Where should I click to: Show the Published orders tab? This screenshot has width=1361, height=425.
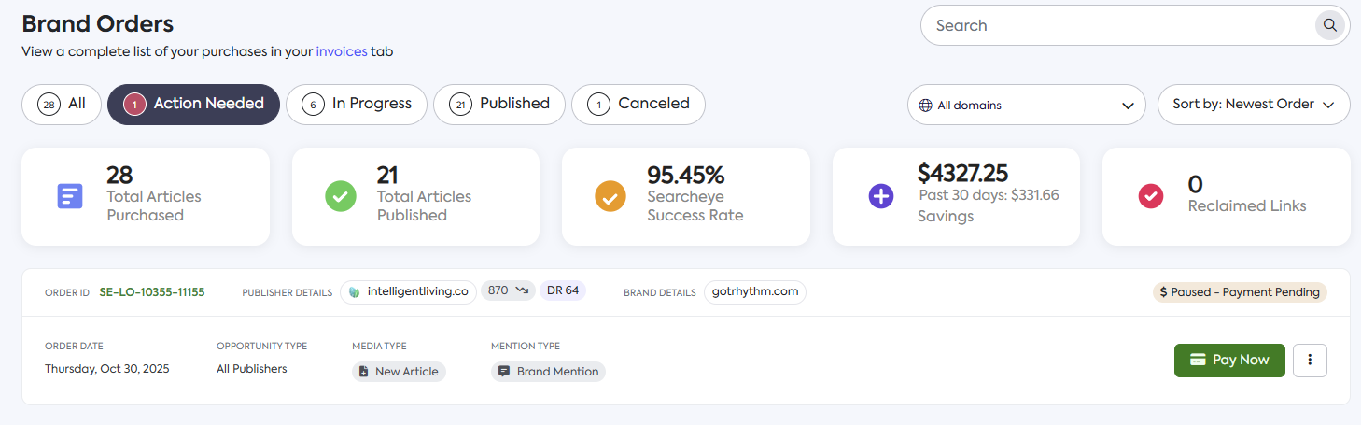point(499,105)
